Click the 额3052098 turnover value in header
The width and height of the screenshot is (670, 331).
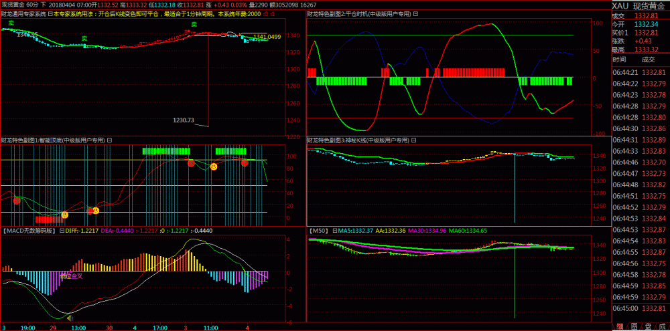point(285,4)
